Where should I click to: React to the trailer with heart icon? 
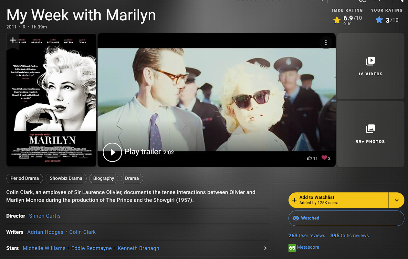324,158
